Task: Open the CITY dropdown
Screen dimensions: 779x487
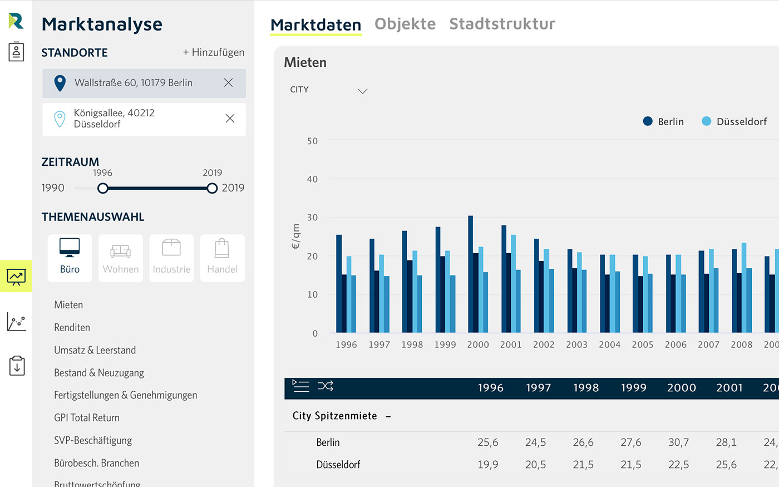Action: click(x=328, y=90)
